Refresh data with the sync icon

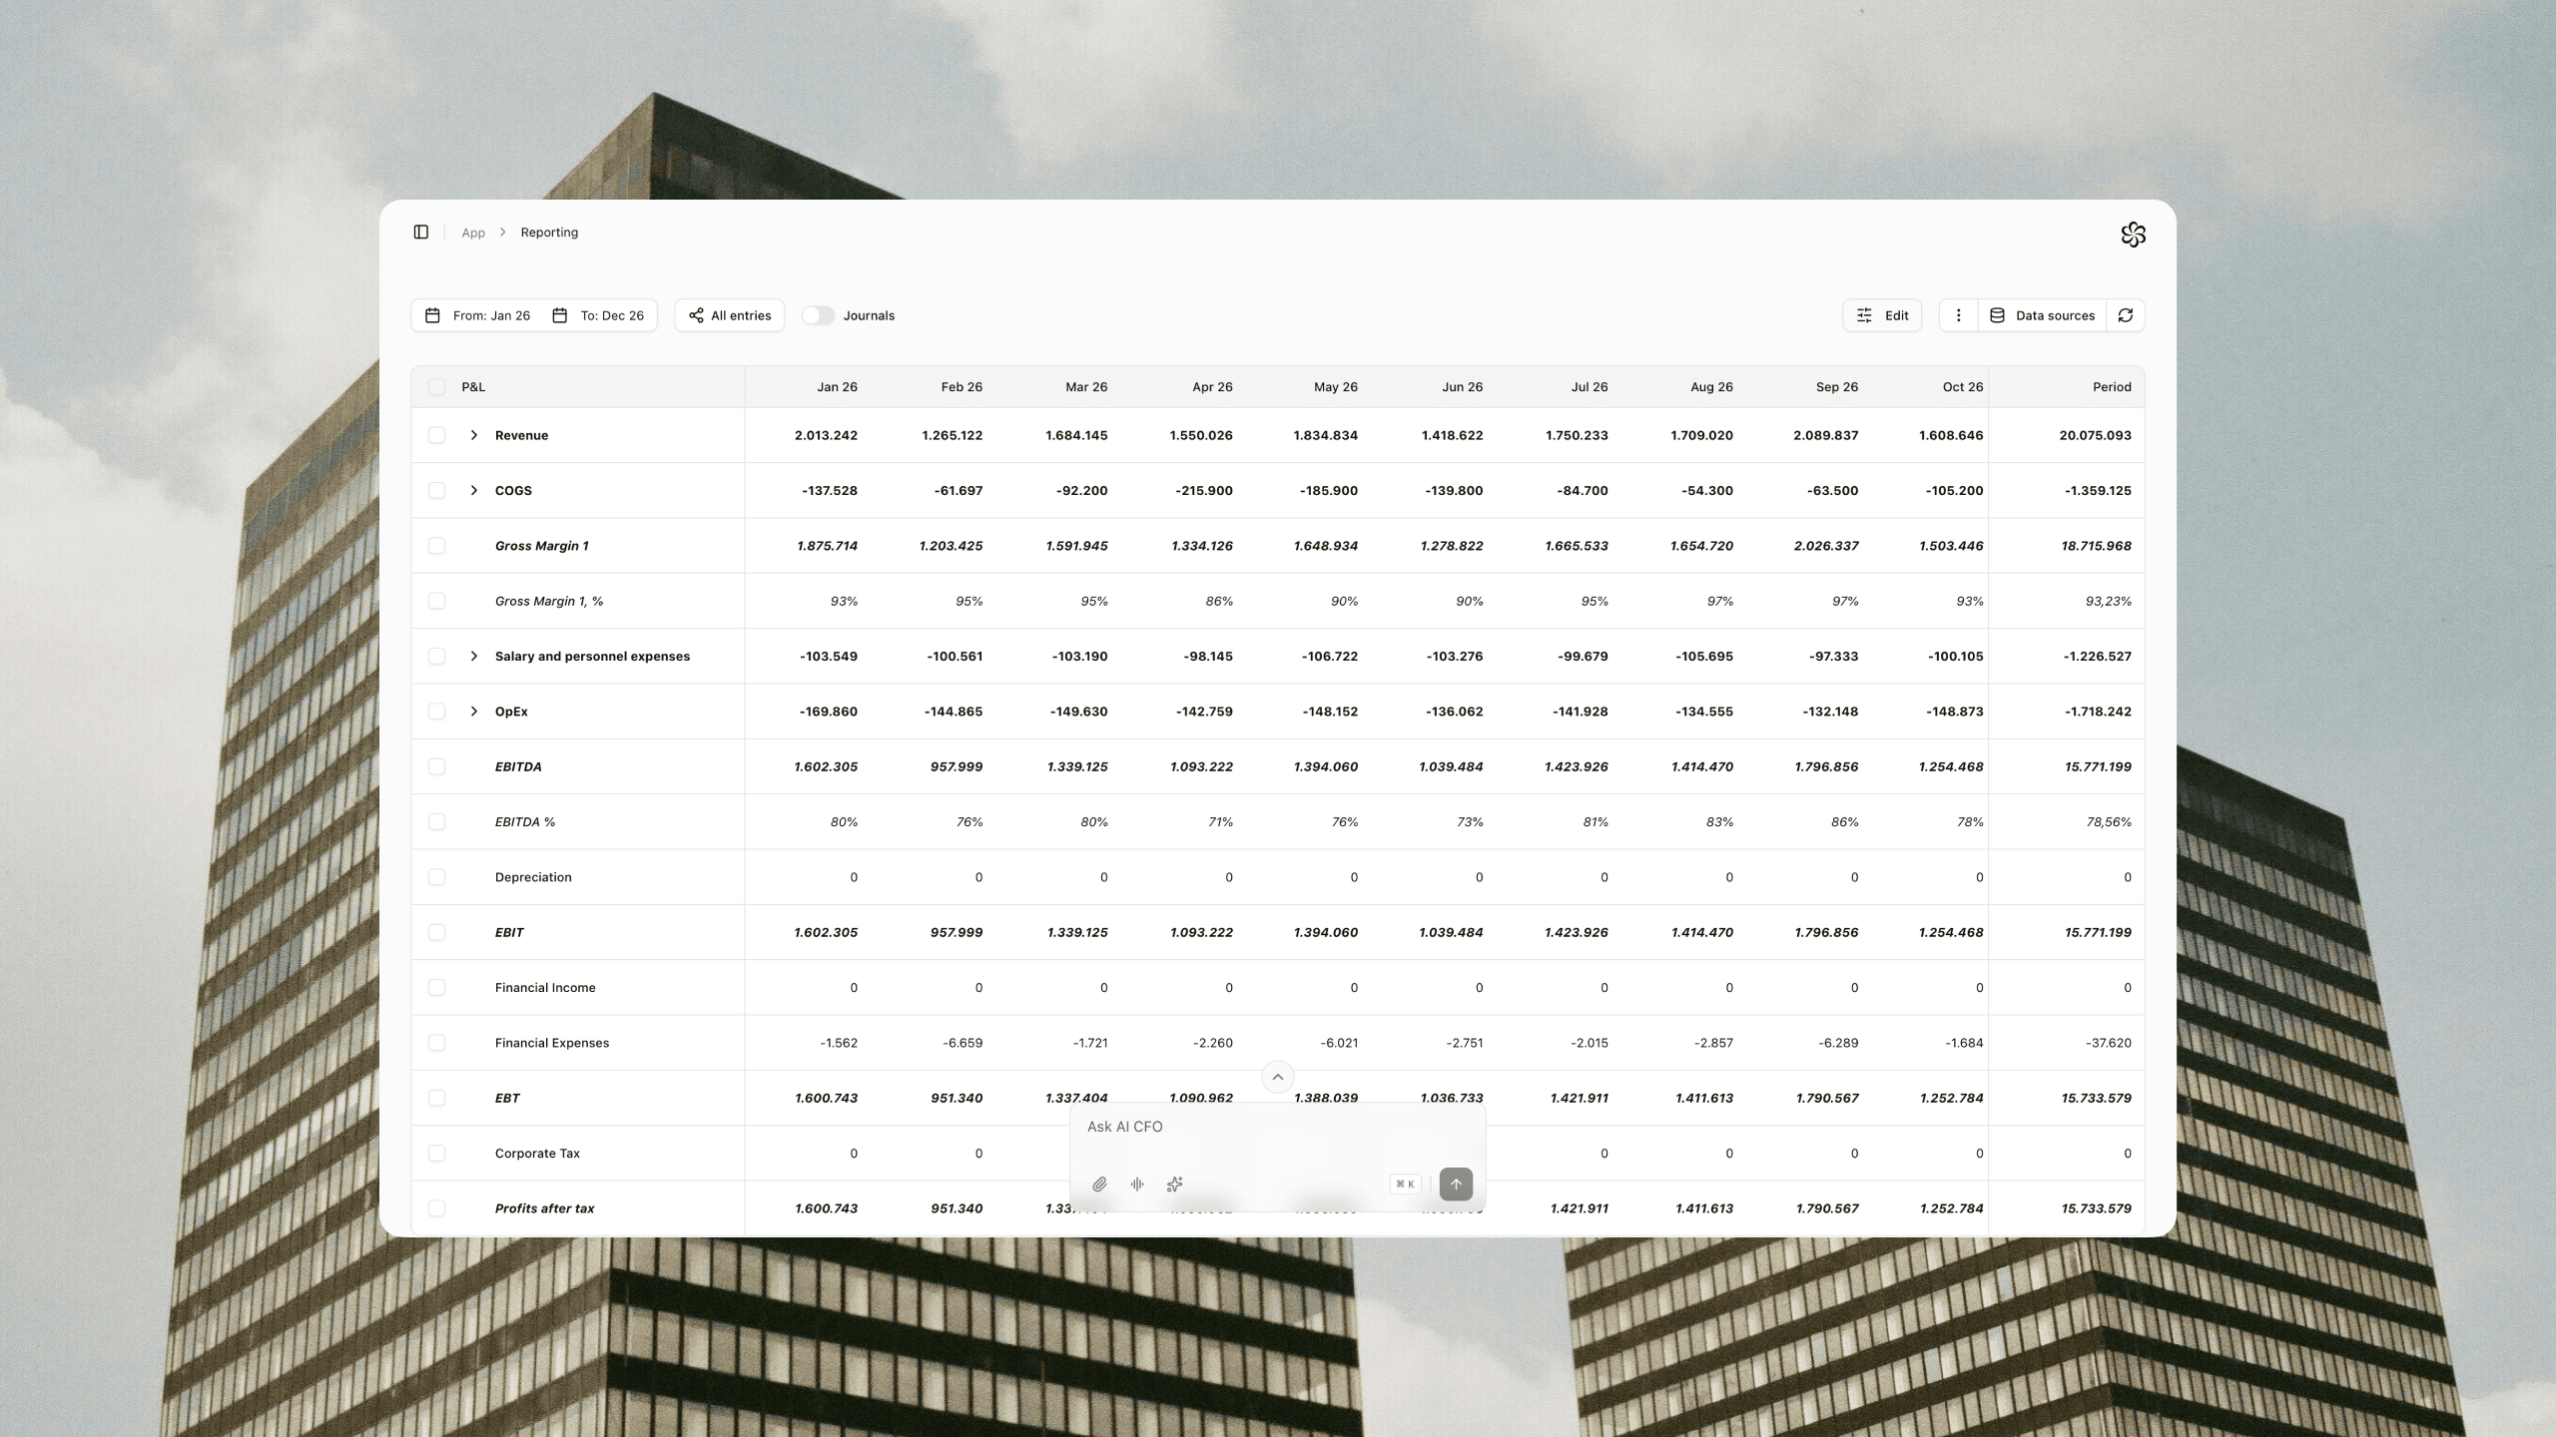[2126, 314]
